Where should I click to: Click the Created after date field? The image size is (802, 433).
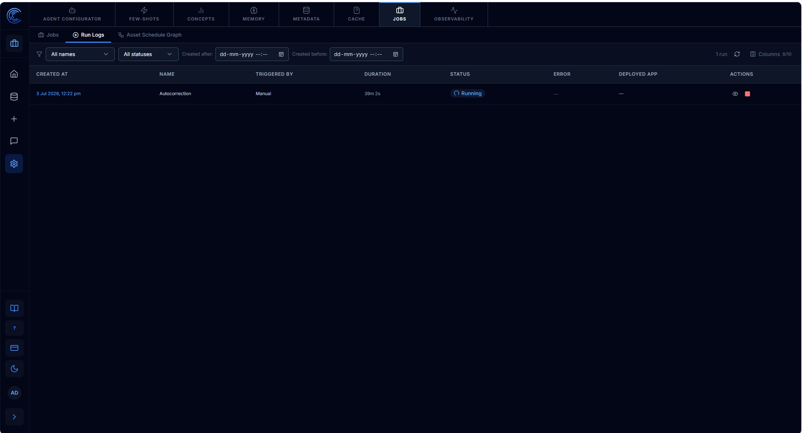coord(252,54)
